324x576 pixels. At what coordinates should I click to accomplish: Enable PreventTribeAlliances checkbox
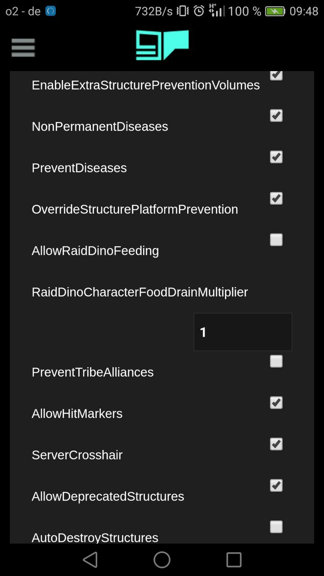[x=276, y=361]
